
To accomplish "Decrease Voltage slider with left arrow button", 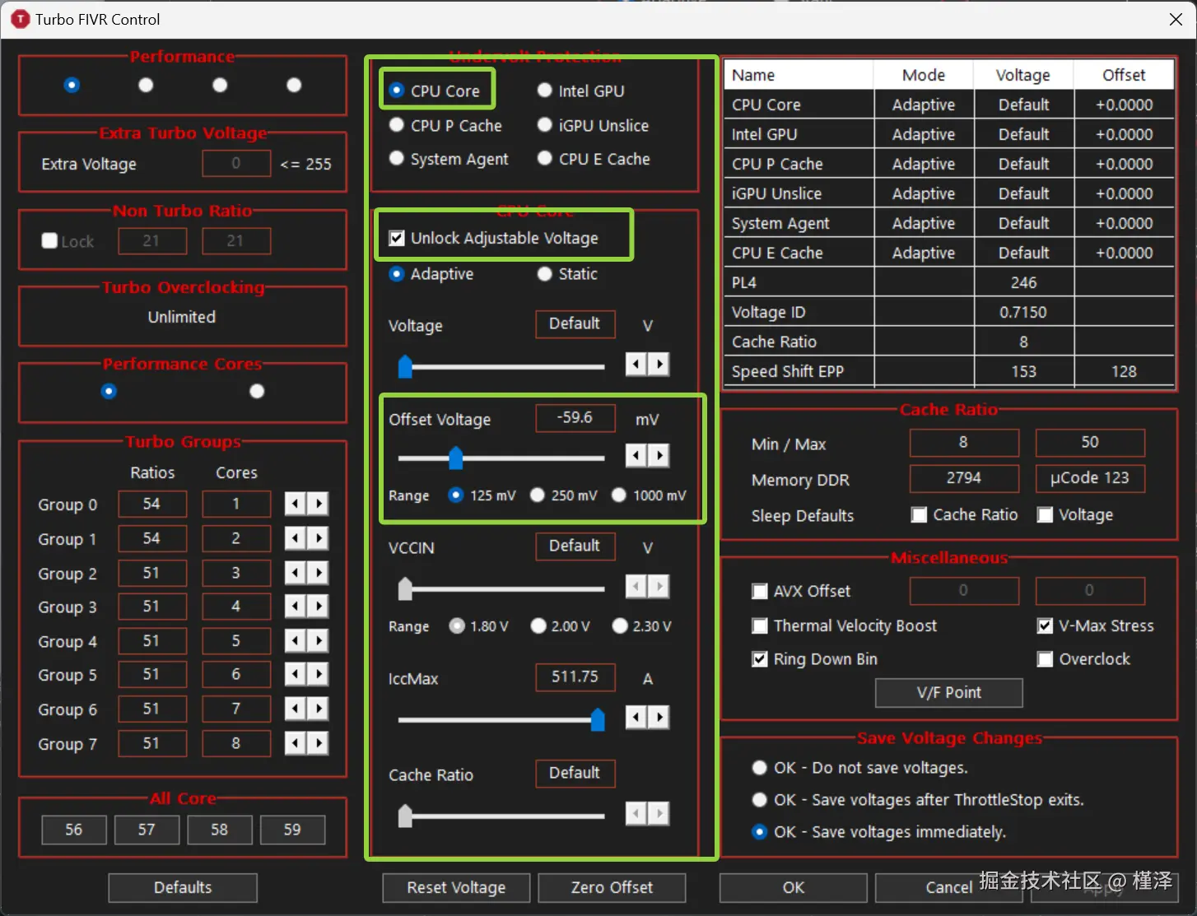I will [636, 365].
